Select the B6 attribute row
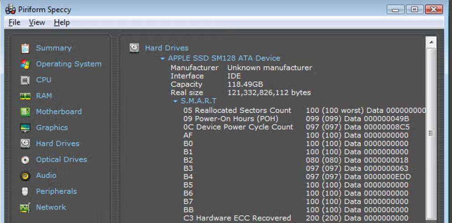 pyautogui.click(x=296, y=193)
